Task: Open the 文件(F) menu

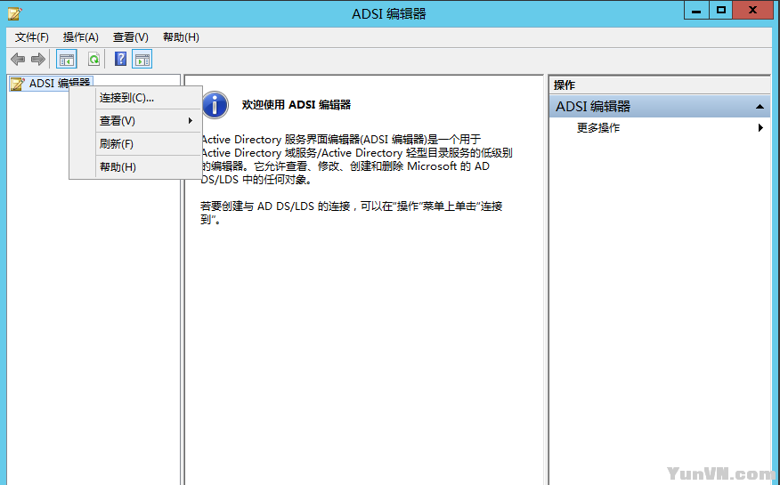Action: coord(32,37)
